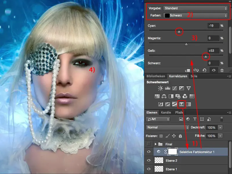Screen dimensions: 232x174
Task: Lock all padlock icon
Action: (180, 136)
